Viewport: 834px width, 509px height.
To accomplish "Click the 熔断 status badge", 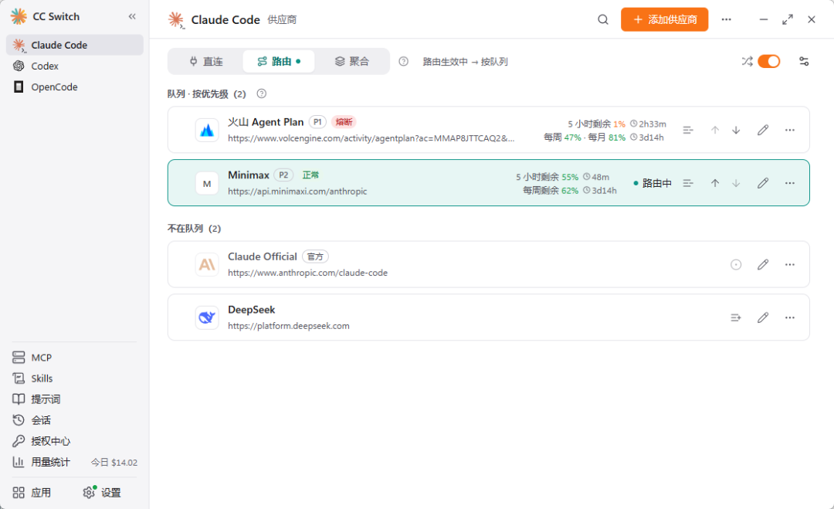I will click(x=344, y=122).
